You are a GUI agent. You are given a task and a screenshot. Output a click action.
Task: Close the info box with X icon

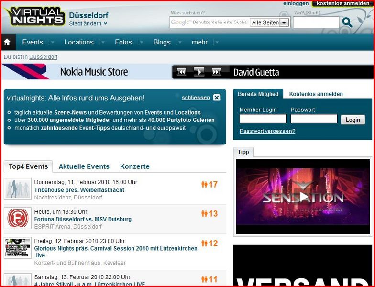(216, 98)
